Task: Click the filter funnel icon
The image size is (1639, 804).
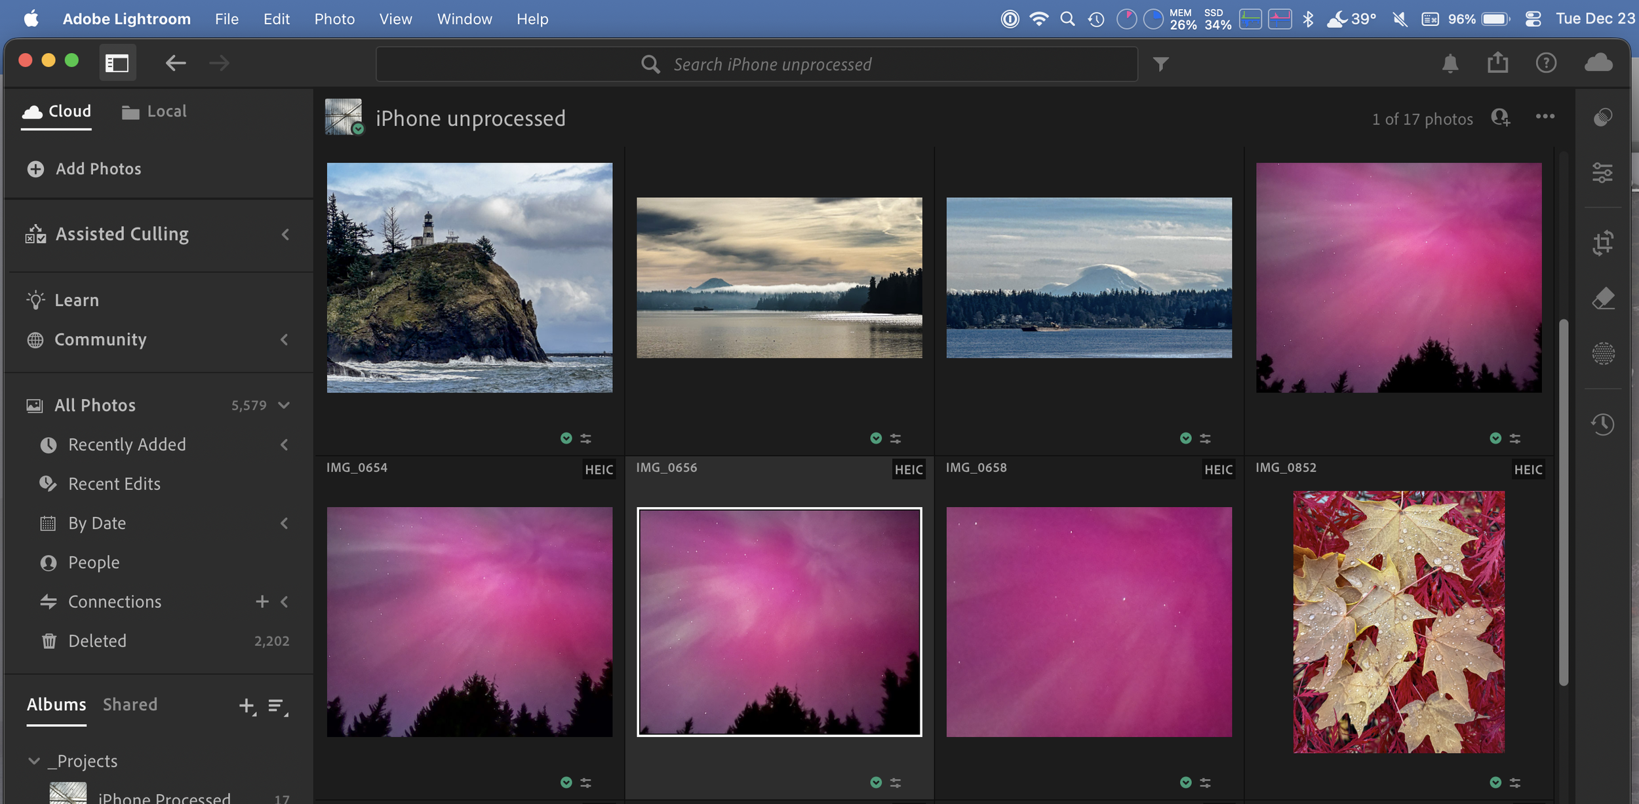Action: (x=1160, y=64)
